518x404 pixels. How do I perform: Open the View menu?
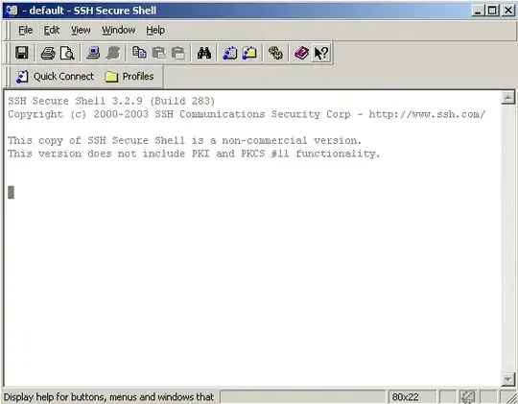pyautogui.click(x=81, y=30)
